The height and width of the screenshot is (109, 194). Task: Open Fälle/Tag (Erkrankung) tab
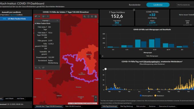(x=110, y=106)
